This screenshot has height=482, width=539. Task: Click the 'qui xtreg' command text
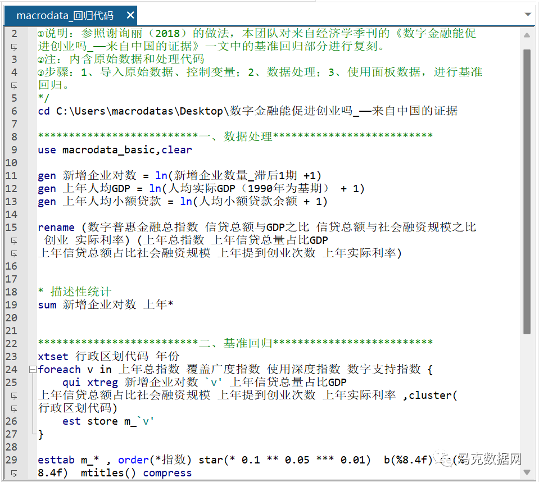coord(90,383)
